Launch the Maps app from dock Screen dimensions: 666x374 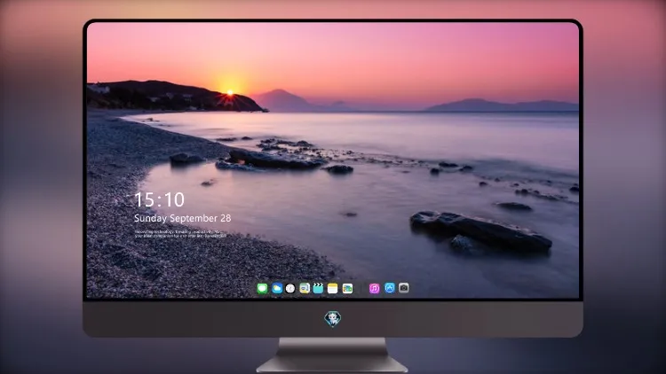pyautogui.click(x=305, y=288)
